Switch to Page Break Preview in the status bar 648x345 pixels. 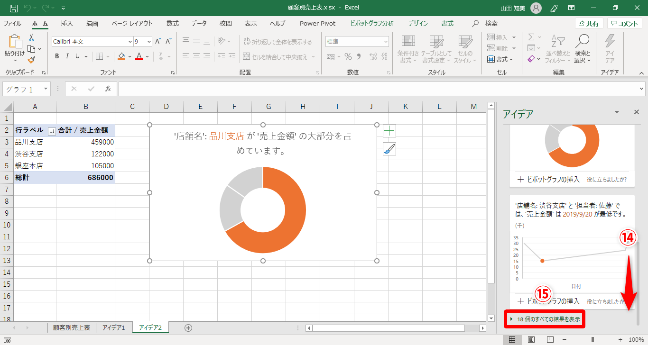pos(550,339)
